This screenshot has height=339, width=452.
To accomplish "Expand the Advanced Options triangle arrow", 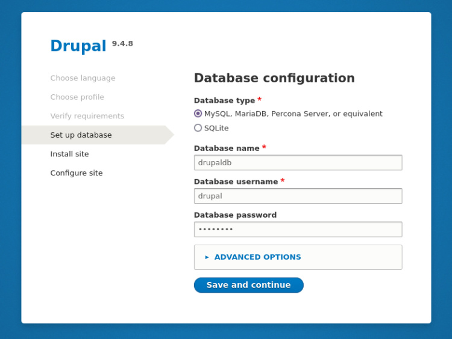I will 207,257.
